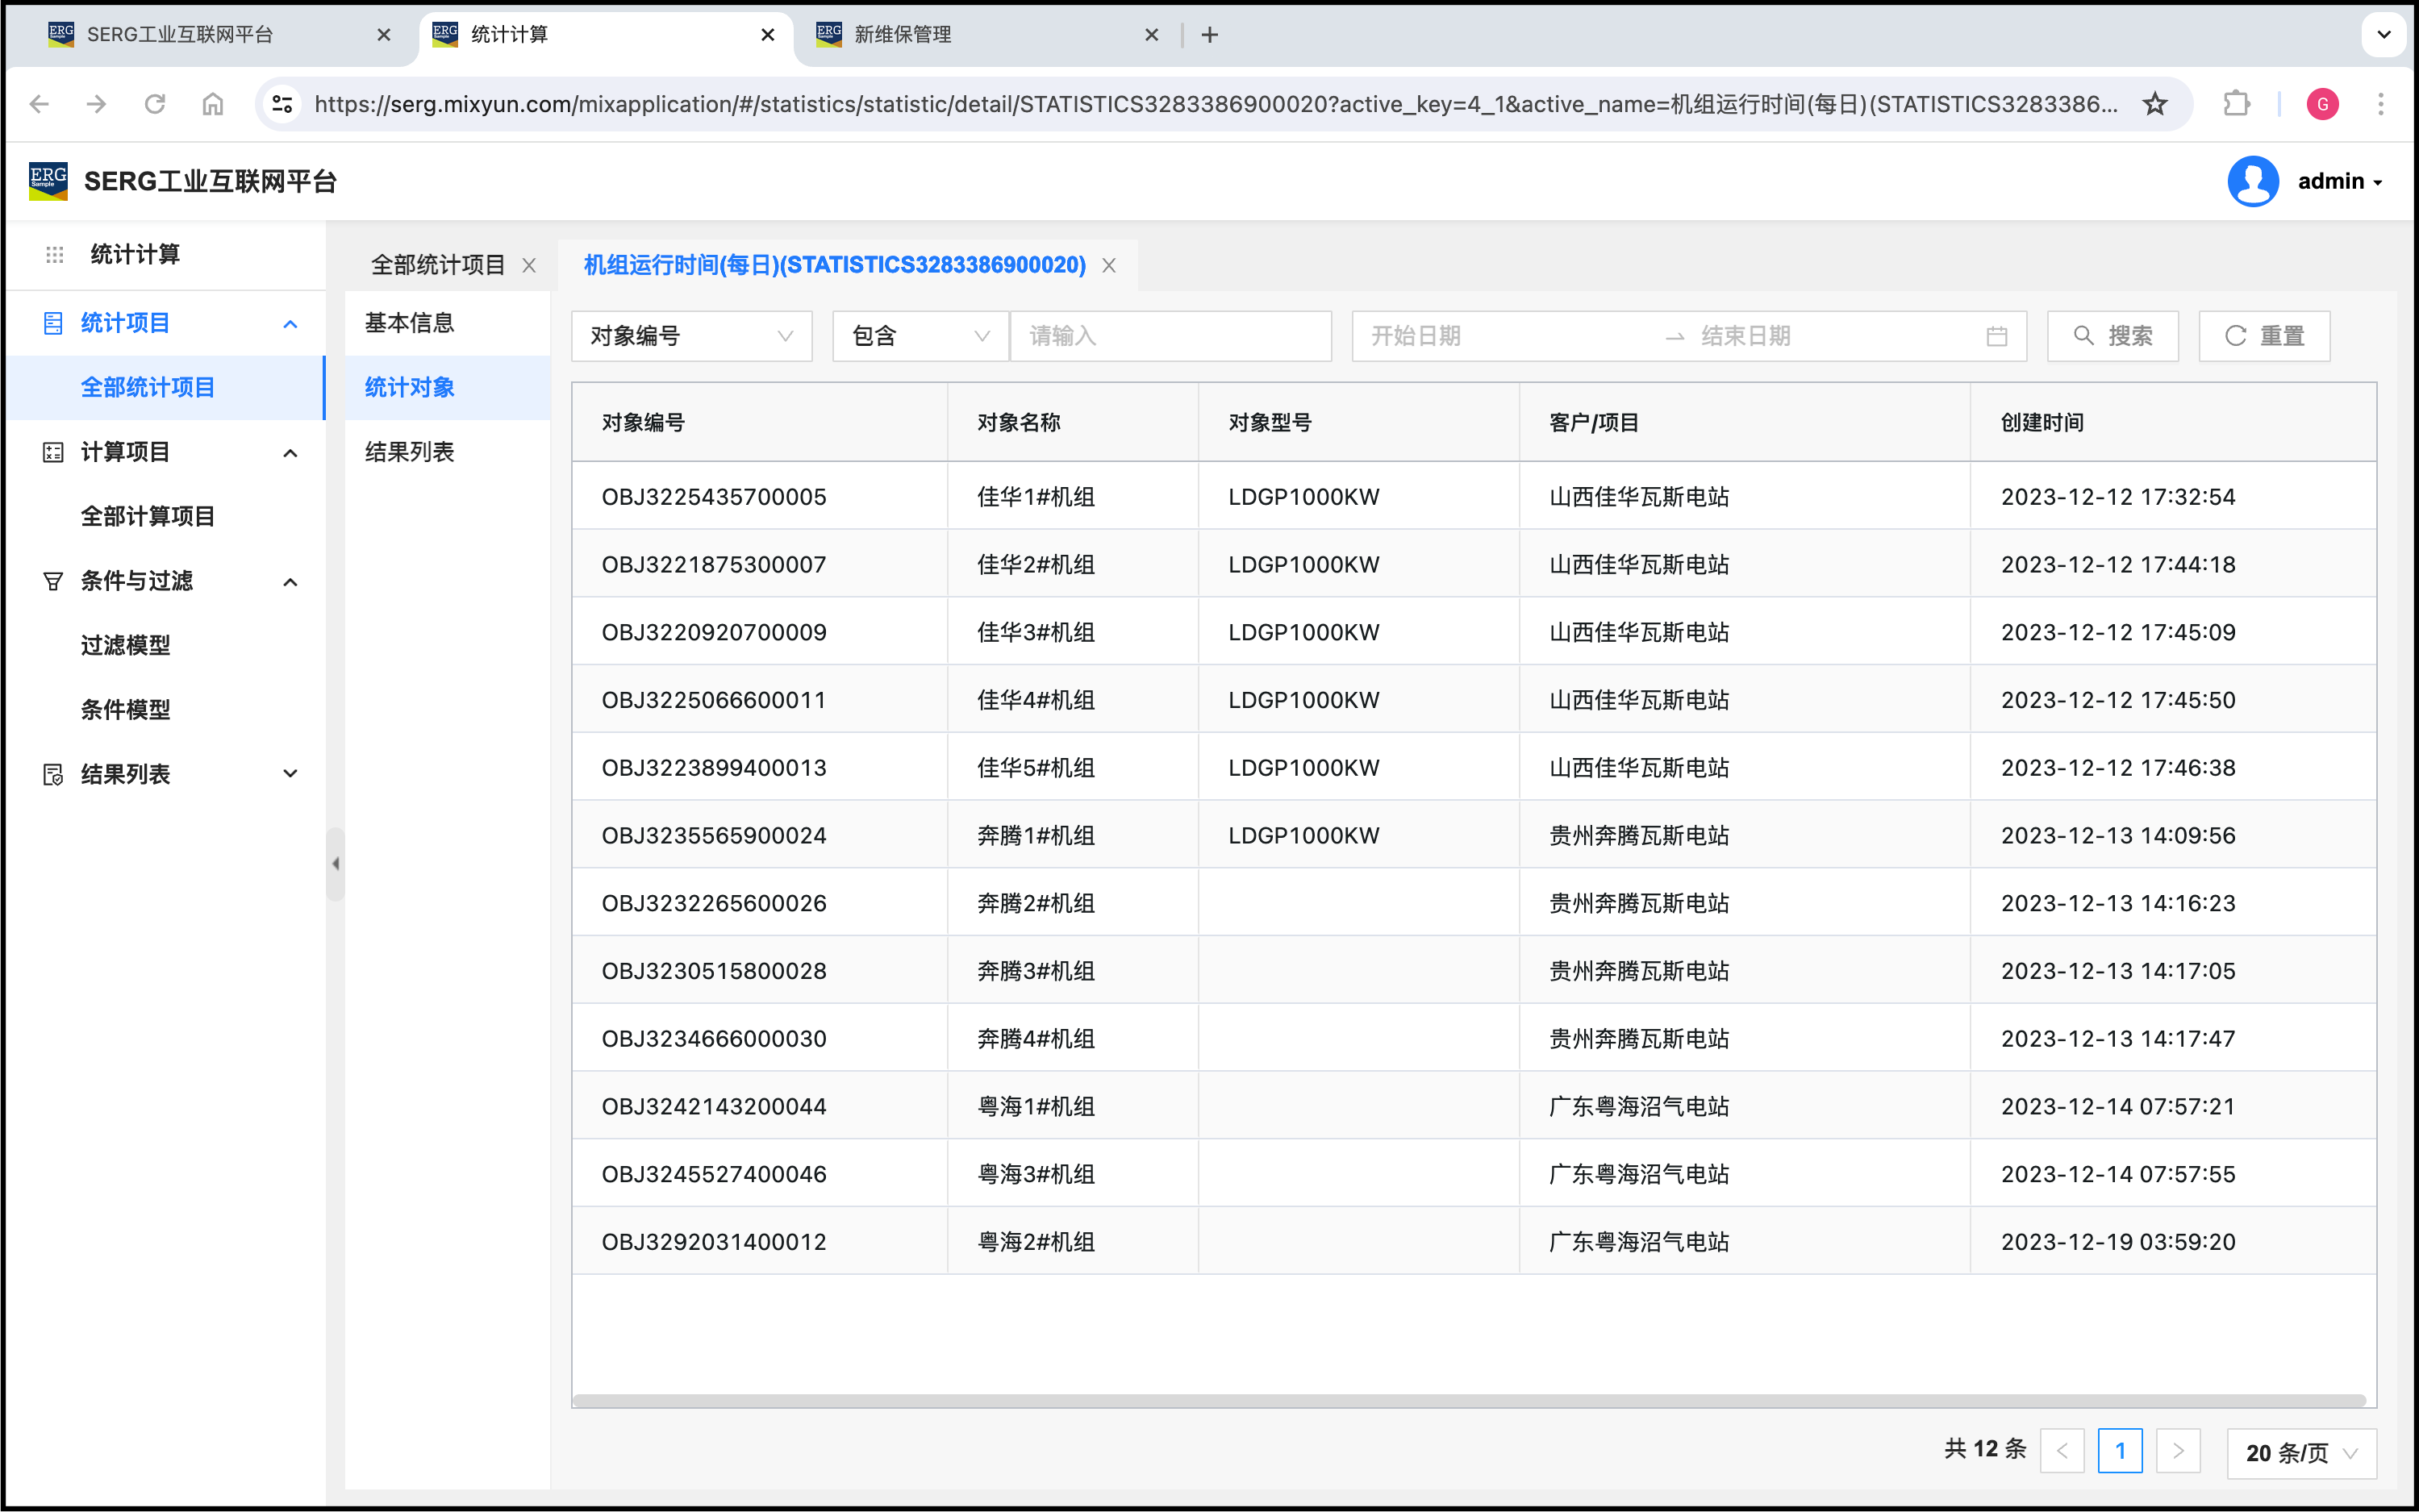
Task: Switch to the 基本信息 tab
Action: click(410, 323)
